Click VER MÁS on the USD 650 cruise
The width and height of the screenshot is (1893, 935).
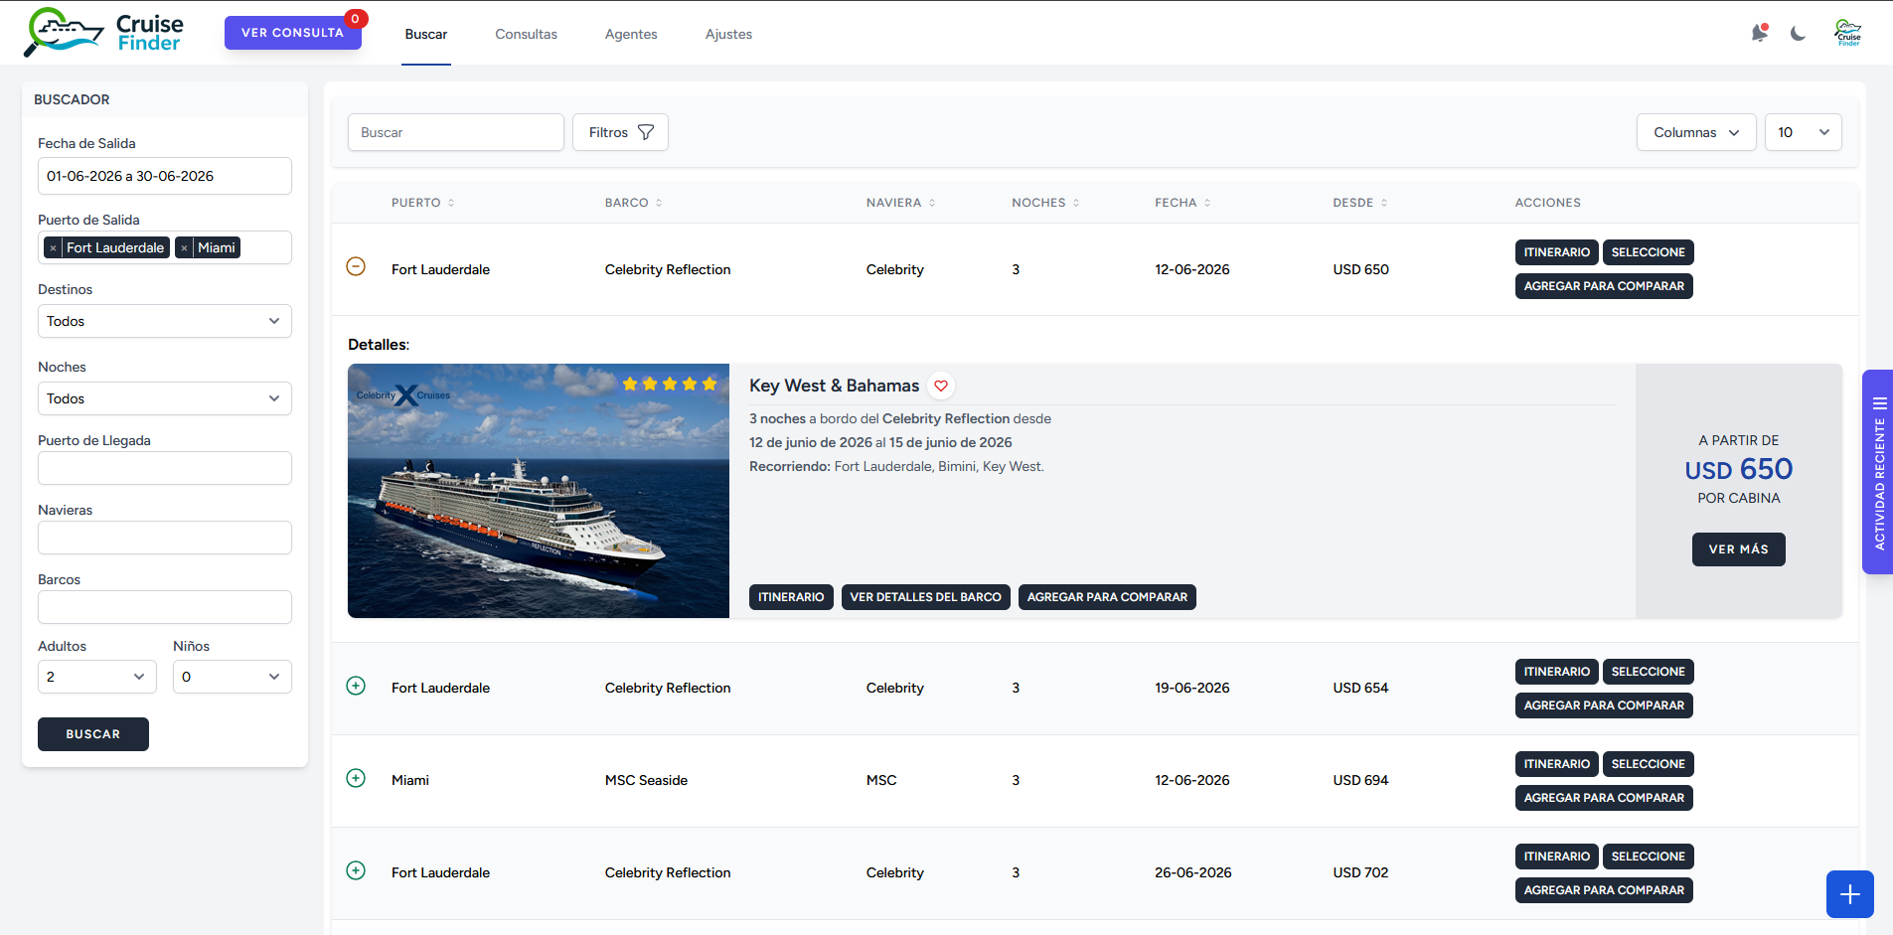[x=1737, y=548]
